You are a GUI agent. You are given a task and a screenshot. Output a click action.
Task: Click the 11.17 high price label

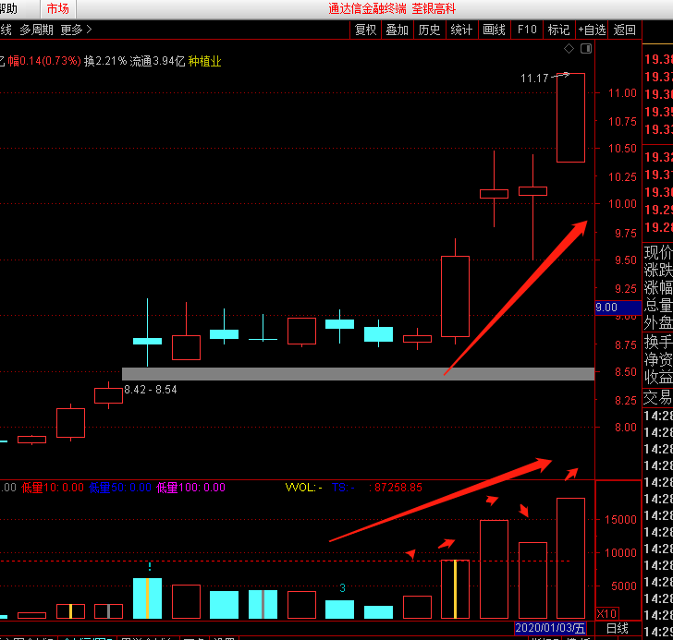point(534,78)
